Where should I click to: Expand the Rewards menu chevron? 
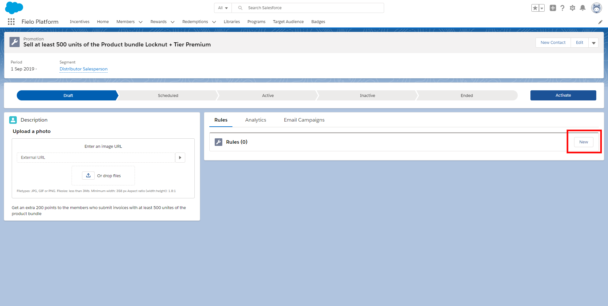(x=173, y=22)
